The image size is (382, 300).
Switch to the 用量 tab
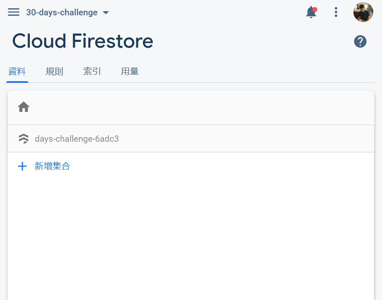(x=130, y=71)
